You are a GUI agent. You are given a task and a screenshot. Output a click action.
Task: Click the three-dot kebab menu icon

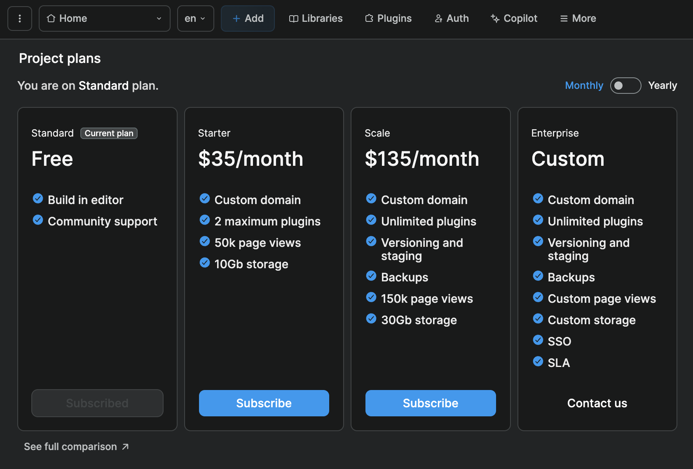[19, 18]
